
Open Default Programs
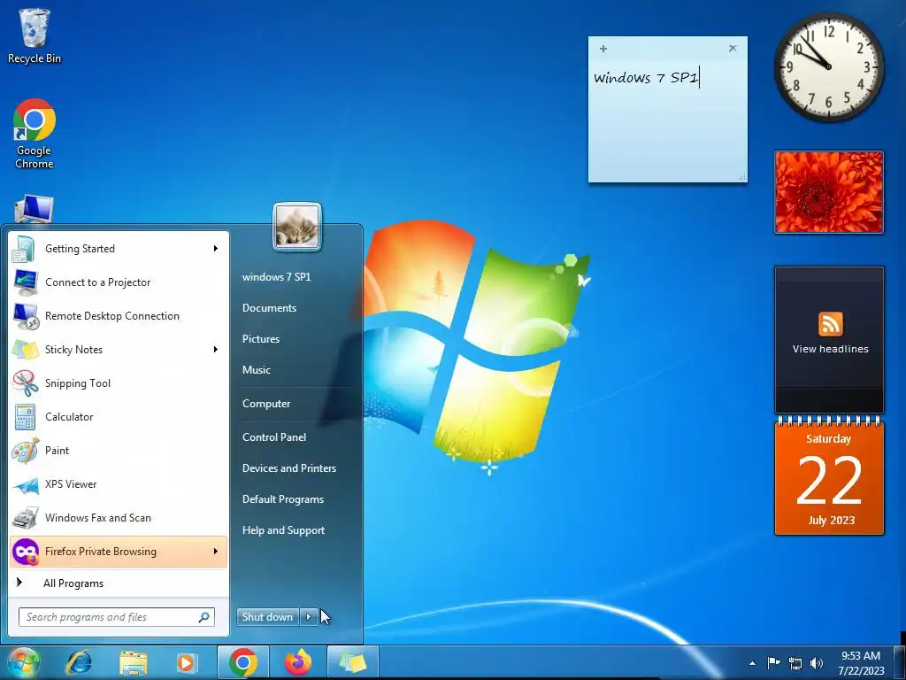point(283,499)
